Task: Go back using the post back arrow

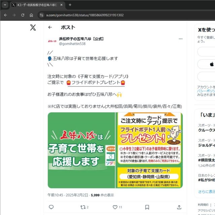Action: pos(50,28)
